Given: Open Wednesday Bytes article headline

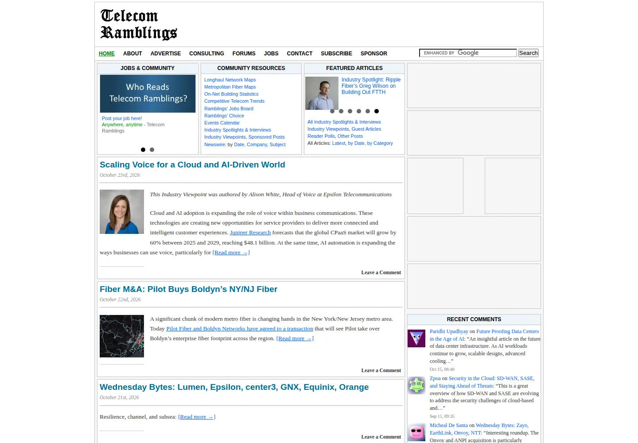Looking at the screenshot, I should pyautogui.click(x=234, y=387).
